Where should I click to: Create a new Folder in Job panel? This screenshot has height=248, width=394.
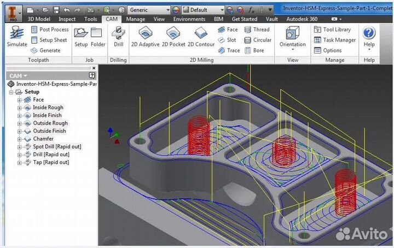pos(98,37)
